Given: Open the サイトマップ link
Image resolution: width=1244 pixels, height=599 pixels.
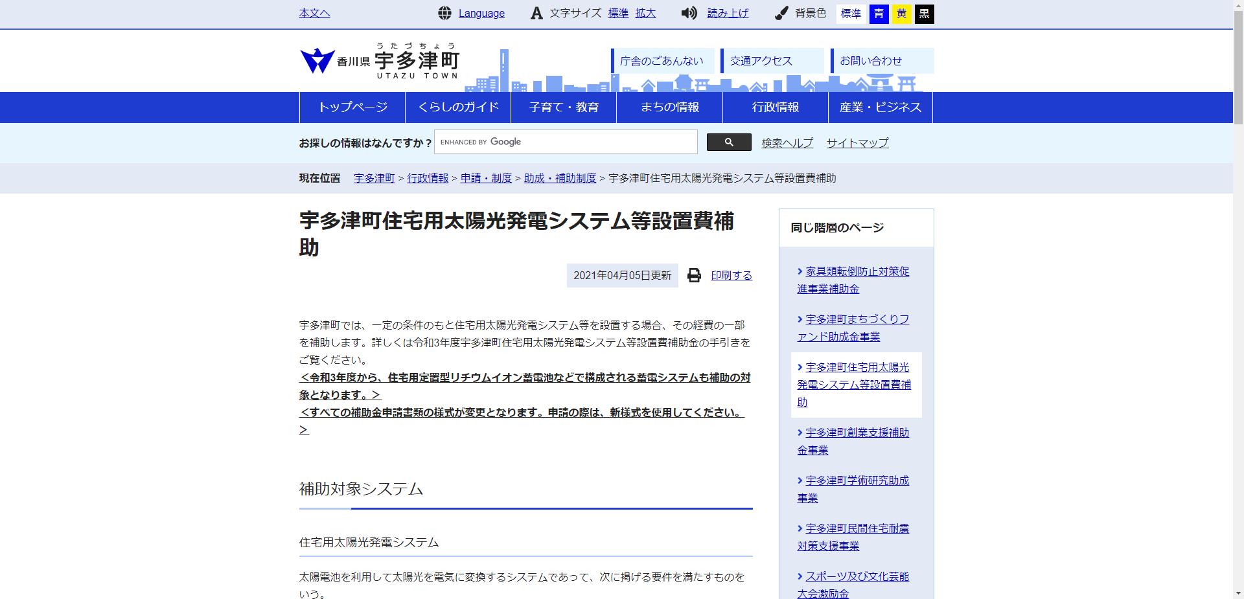Looking at the screenshot, I should point(857,143).
